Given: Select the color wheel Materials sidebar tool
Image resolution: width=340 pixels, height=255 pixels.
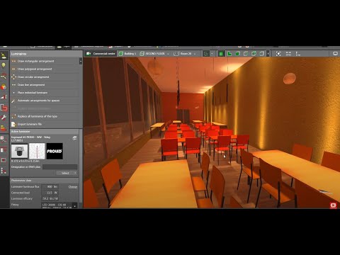Looking at the screenshot, I should [4, 86].
